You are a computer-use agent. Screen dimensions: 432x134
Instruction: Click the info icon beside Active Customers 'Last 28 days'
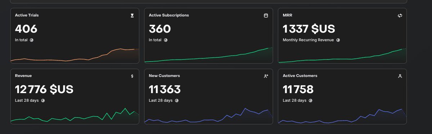(x=311, y=101)
